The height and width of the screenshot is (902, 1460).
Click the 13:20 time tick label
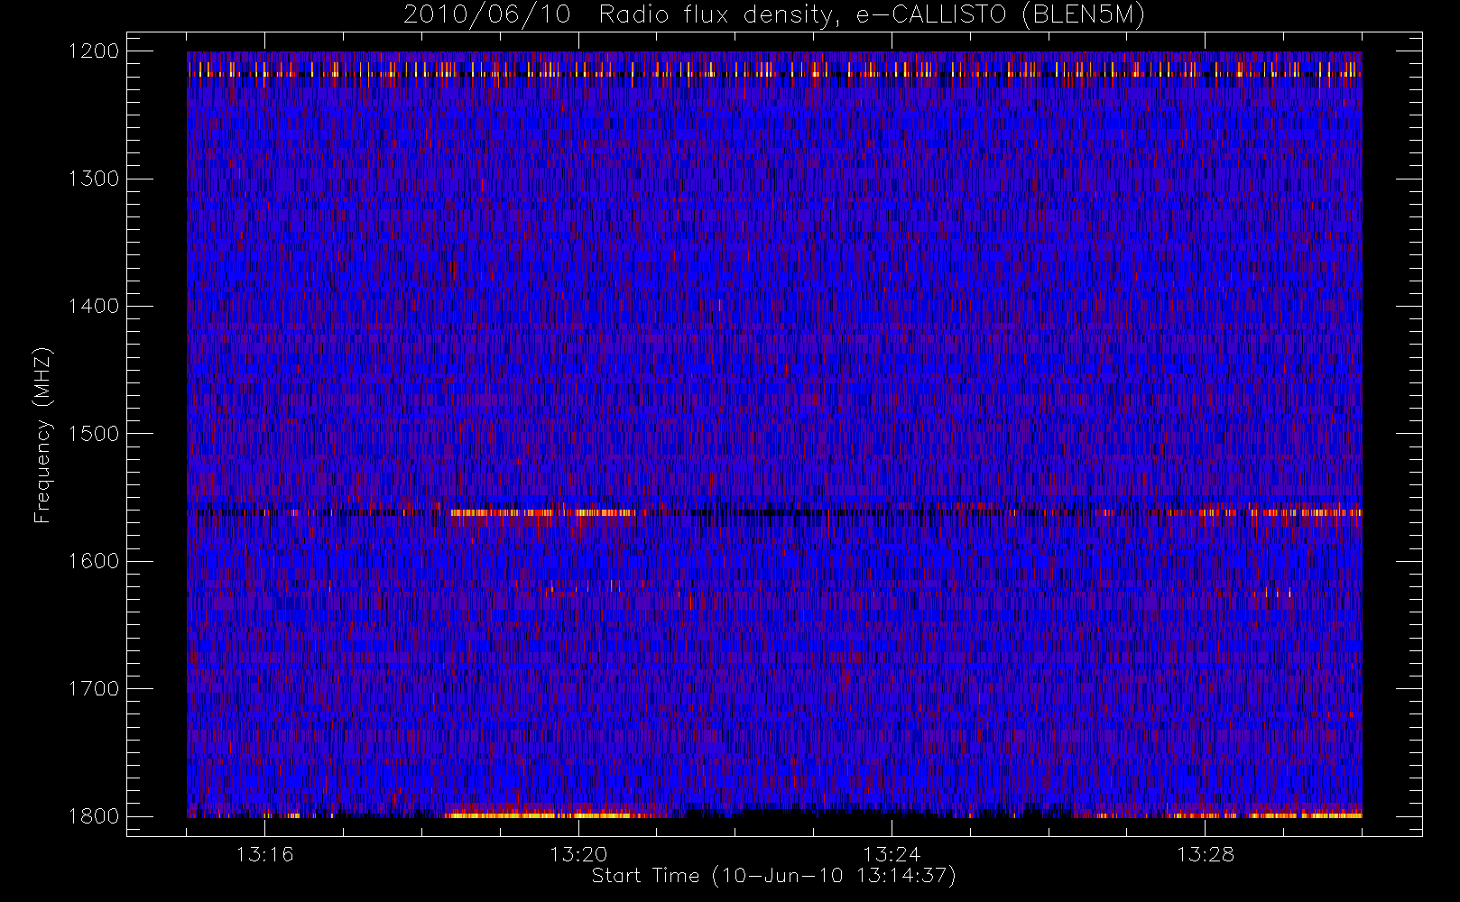coord(578,854)
